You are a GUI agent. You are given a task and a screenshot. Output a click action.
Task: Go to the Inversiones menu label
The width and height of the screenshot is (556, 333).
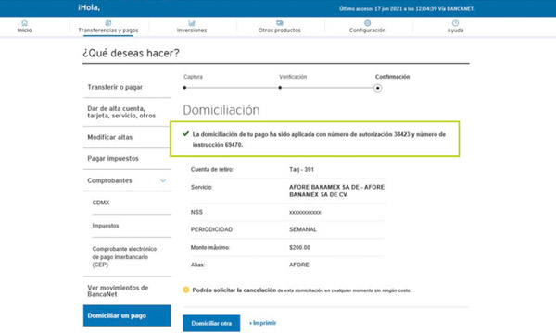tap(192, 31)
